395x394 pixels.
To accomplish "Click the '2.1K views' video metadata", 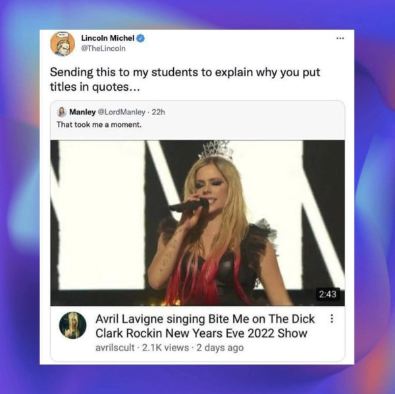I will [165, 348].
